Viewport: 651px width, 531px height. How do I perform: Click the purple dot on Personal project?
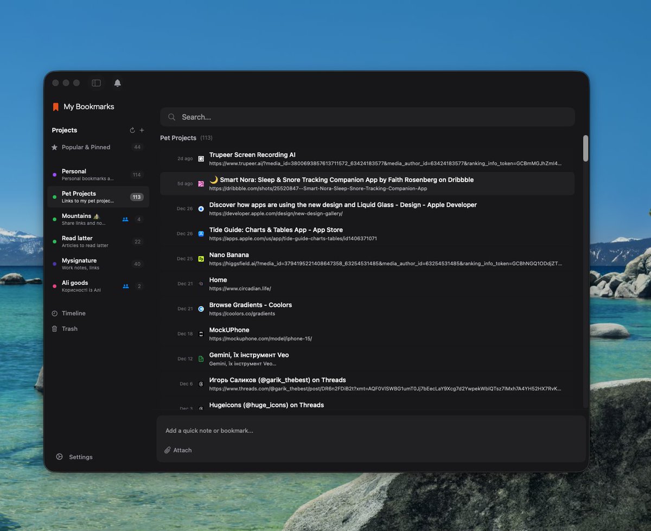tap(54, 175)
